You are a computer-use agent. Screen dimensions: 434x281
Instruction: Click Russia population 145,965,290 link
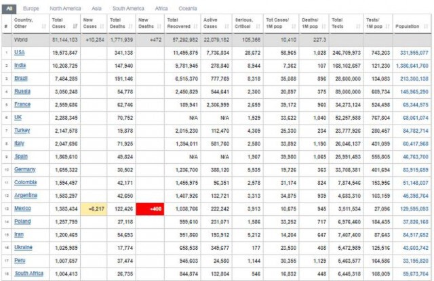tap(414, 91)
